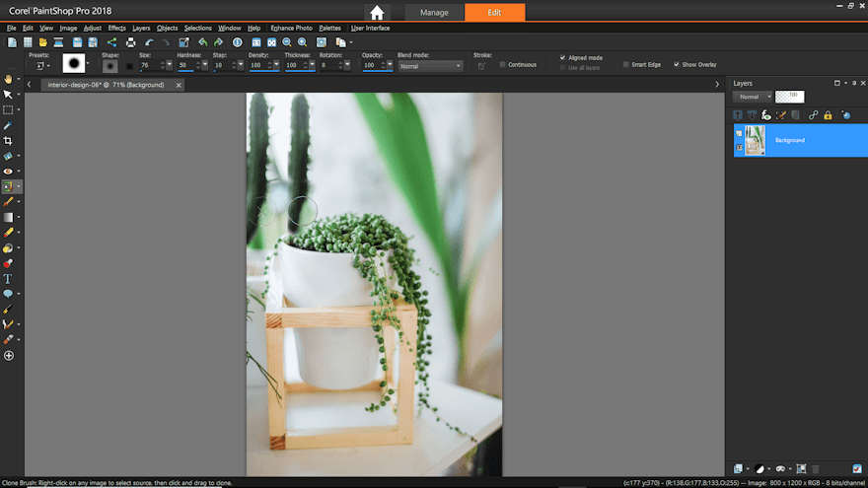
Task: Select the Pan hand tool
Action: [x=8, y=79]
